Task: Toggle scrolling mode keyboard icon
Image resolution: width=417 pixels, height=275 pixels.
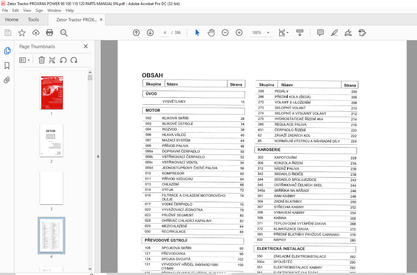Action: coord(300,33)
